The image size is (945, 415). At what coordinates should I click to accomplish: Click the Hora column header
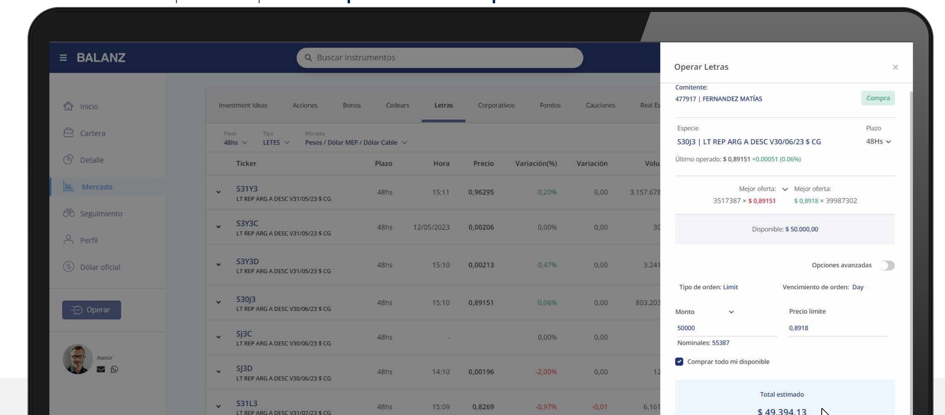442,163
